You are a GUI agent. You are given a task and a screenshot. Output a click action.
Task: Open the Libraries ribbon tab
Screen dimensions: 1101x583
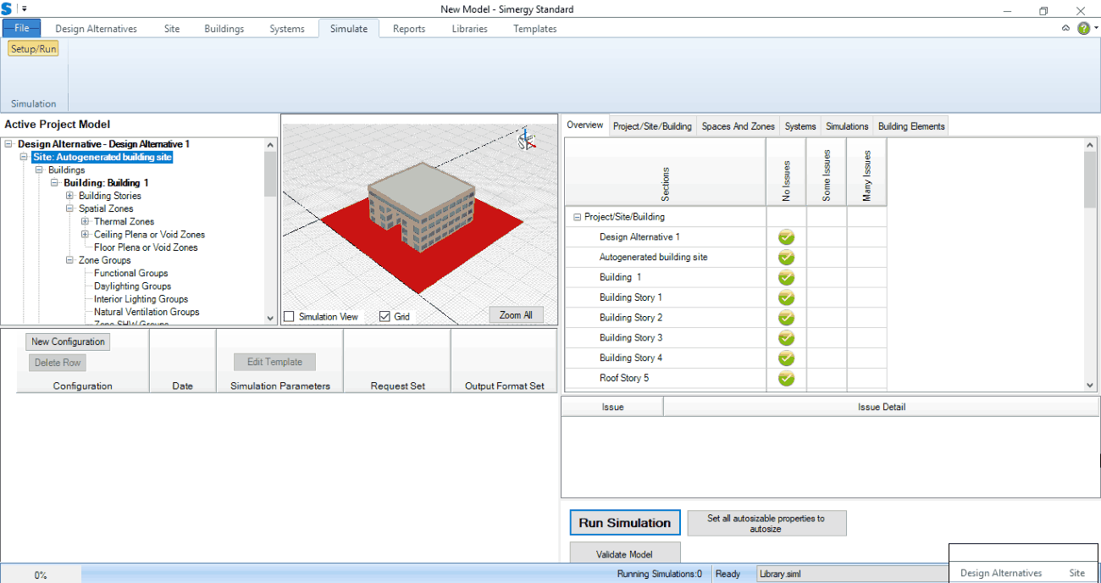[x=470, y=29]
